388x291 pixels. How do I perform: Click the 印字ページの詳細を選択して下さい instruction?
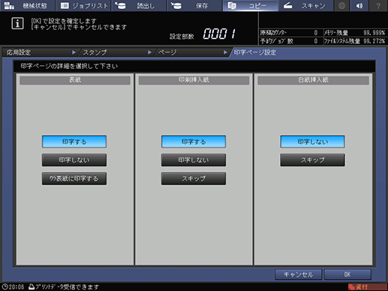[69, 66]
